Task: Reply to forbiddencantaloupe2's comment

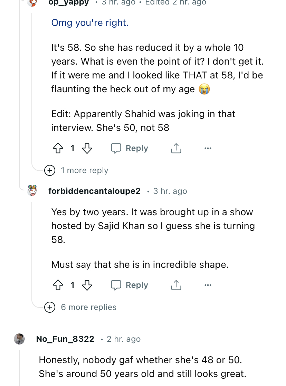Action: [x=130, y=285]
